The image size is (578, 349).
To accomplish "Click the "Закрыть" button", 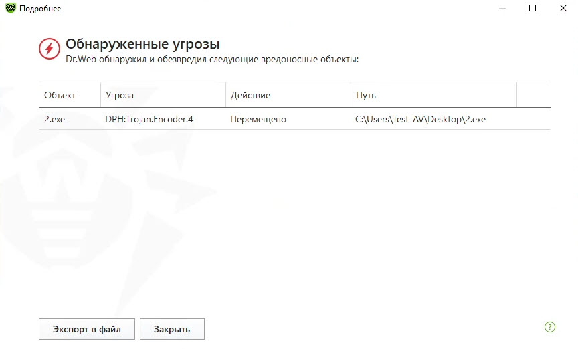I will coord(172,329).
